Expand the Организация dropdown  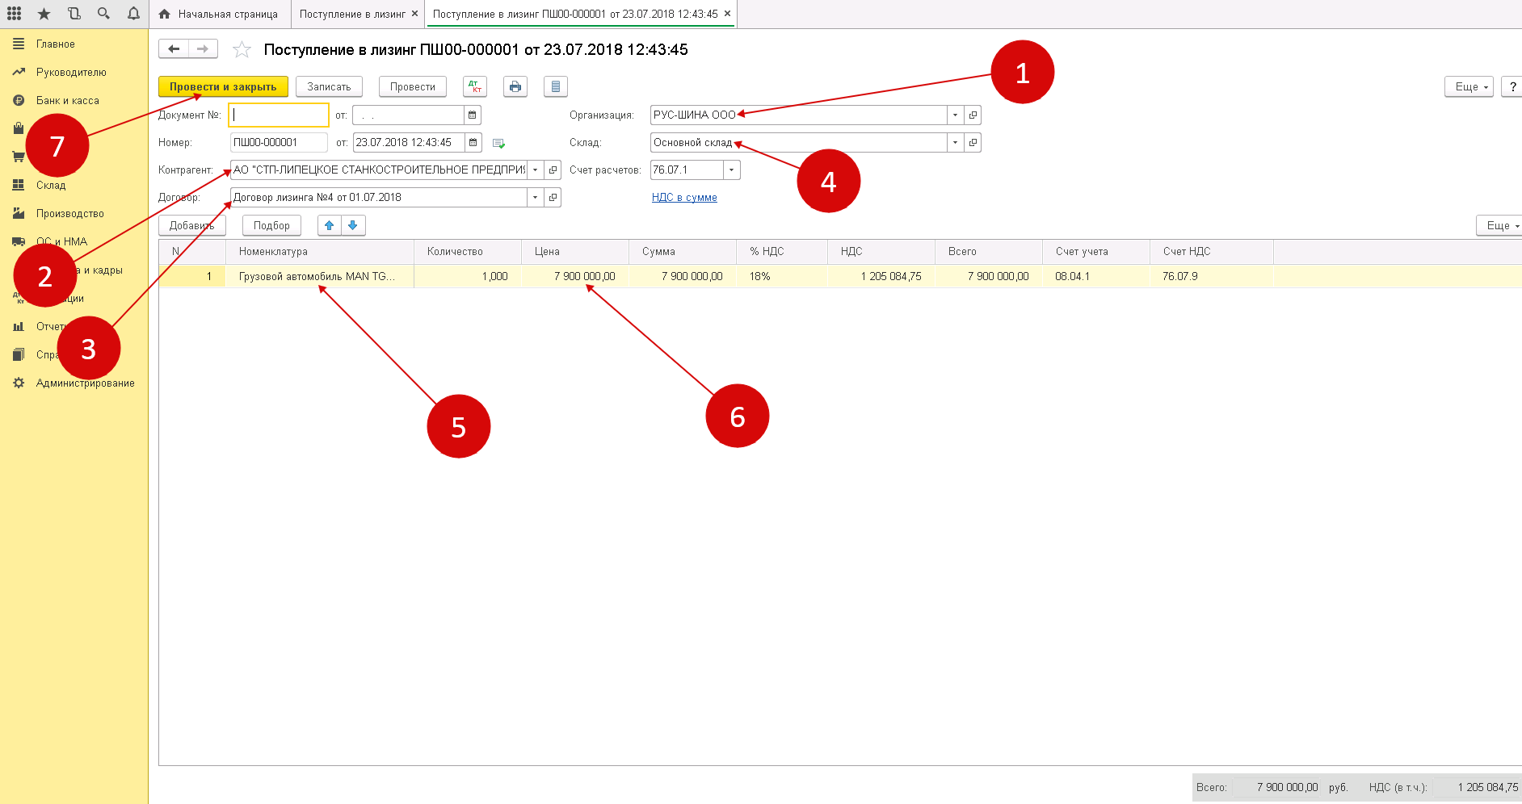(956, 115)
